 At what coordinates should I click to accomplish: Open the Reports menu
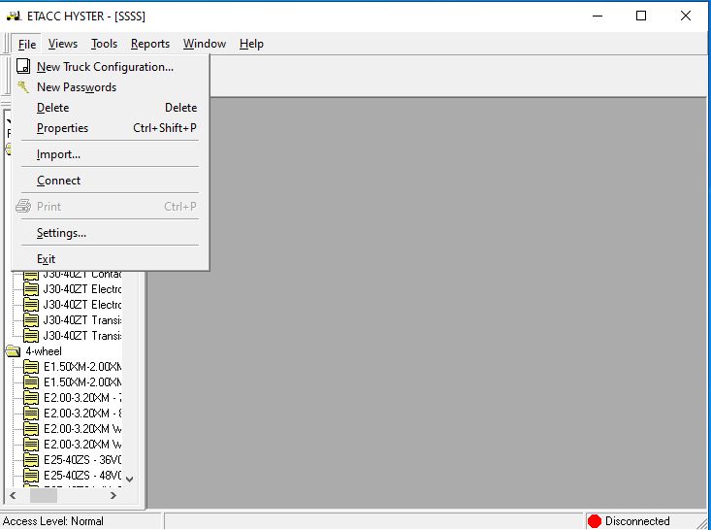click(150, 44)
